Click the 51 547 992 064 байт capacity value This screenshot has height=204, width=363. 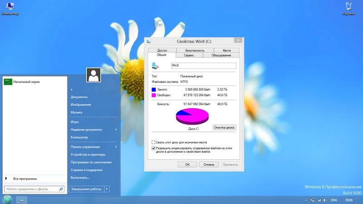coord(197,104)
